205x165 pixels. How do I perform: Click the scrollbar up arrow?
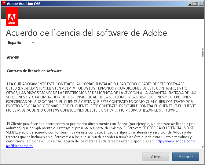[x=203, y=49]
